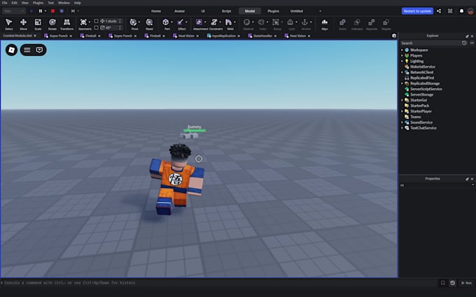Click the Reset pivot icon
The image size is (476, 297).
pyautogui.click(x=149, y=22)
